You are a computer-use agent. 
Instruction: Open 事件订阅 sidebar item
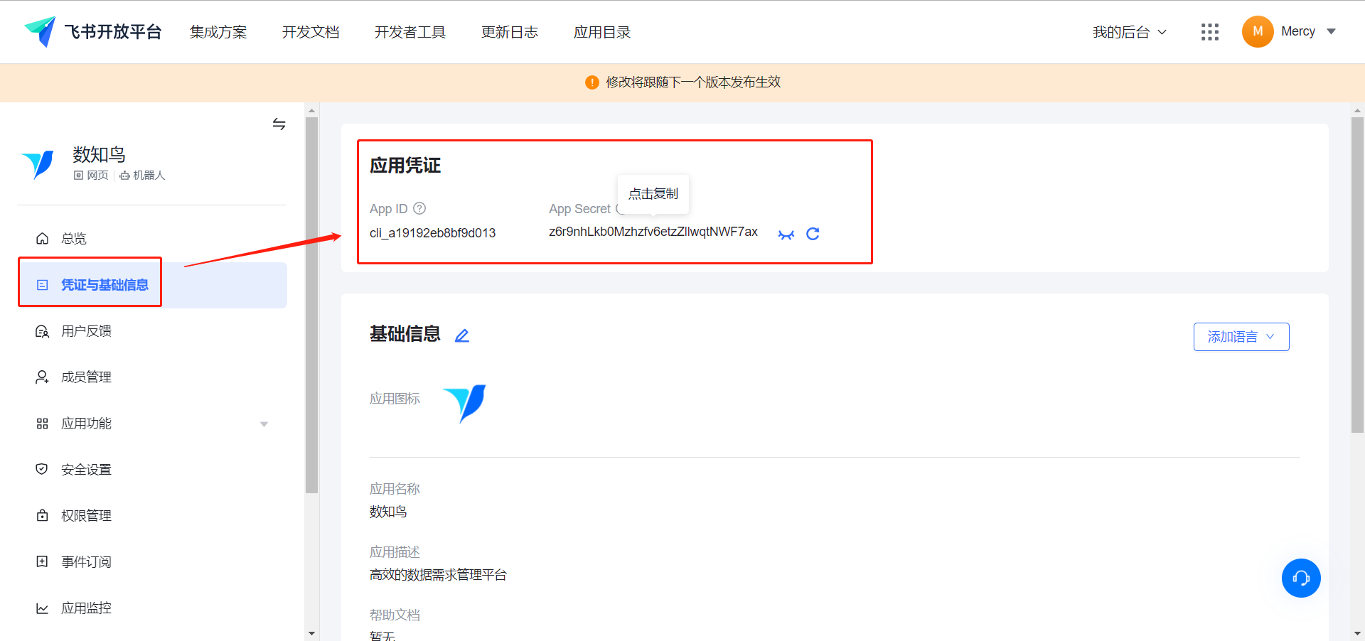click(x=152, y=562)
